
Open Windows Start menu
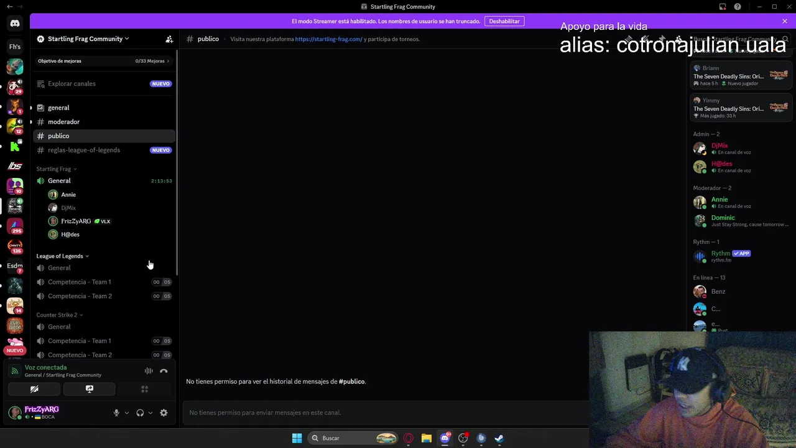tap(297, 438)
